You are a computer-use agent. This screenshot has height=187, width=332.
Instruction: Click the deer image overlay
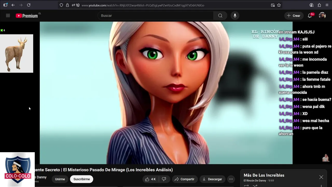(17, 54)
